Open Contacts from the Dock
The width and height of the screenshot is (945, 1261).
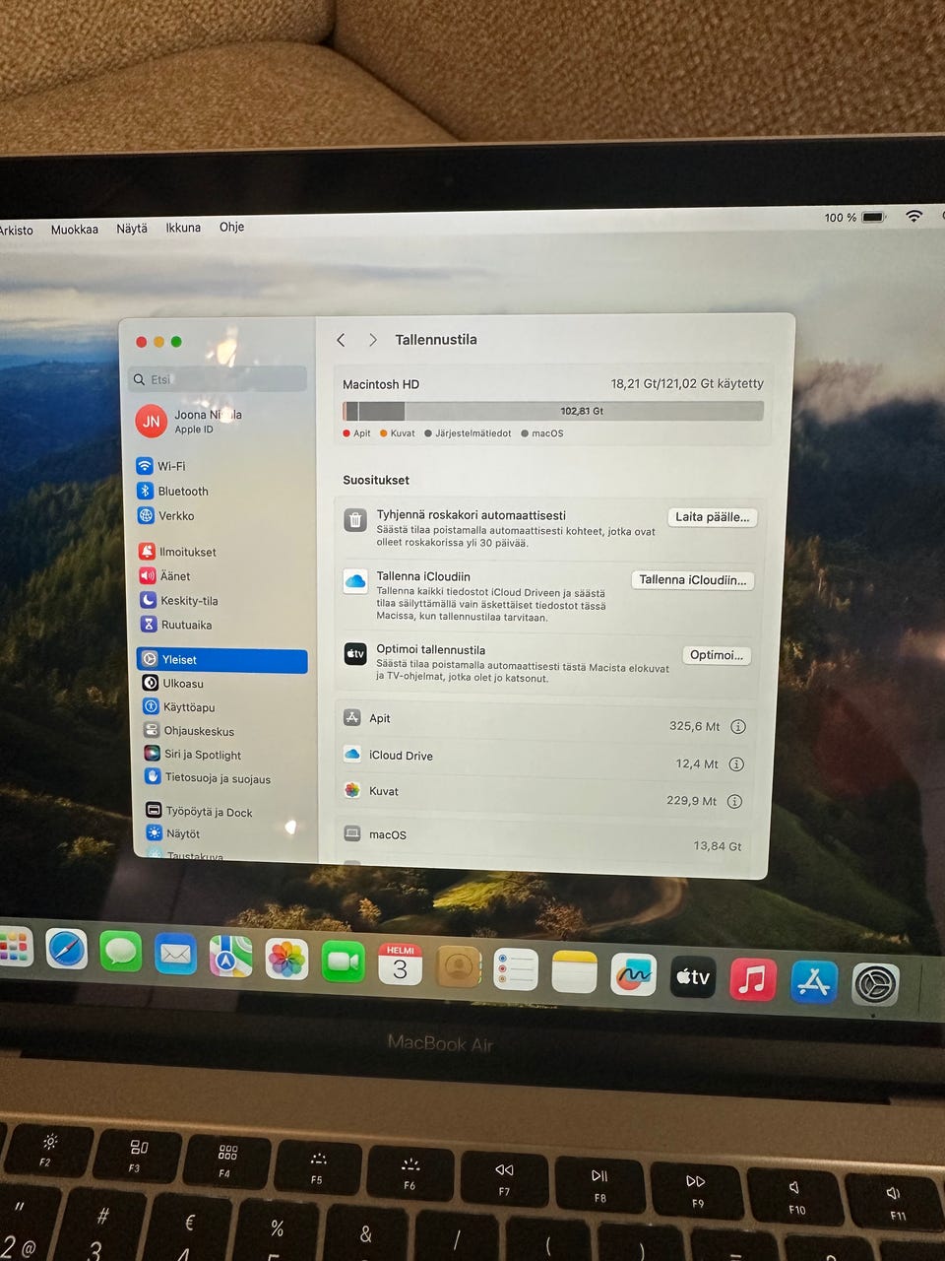click(458, 967)
